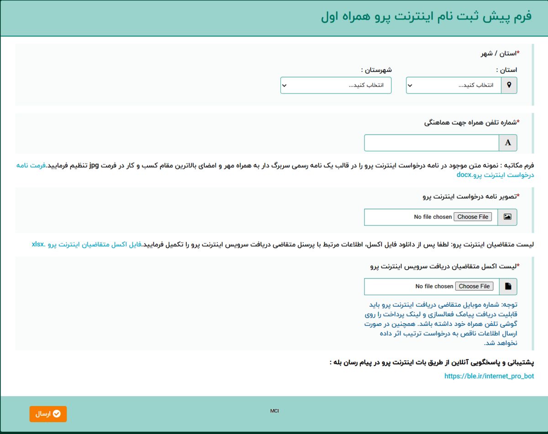Click the letter A icon beside phone field
The height and width of the screenshot is (434, 548).
[x=508, y=143]
